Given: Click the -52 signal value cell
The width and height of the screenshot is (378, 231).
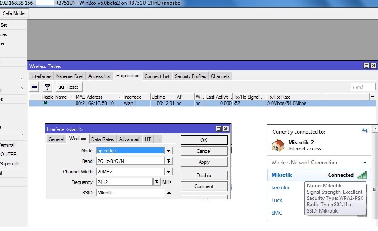Looking at the screenshot, I should (x=249, y=103).
